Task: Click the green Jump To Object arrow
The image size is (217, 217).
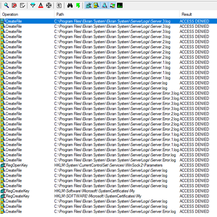Action: tap(78, 6)
